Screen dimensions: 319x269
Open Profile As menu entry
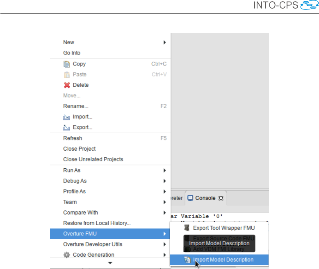110,191
